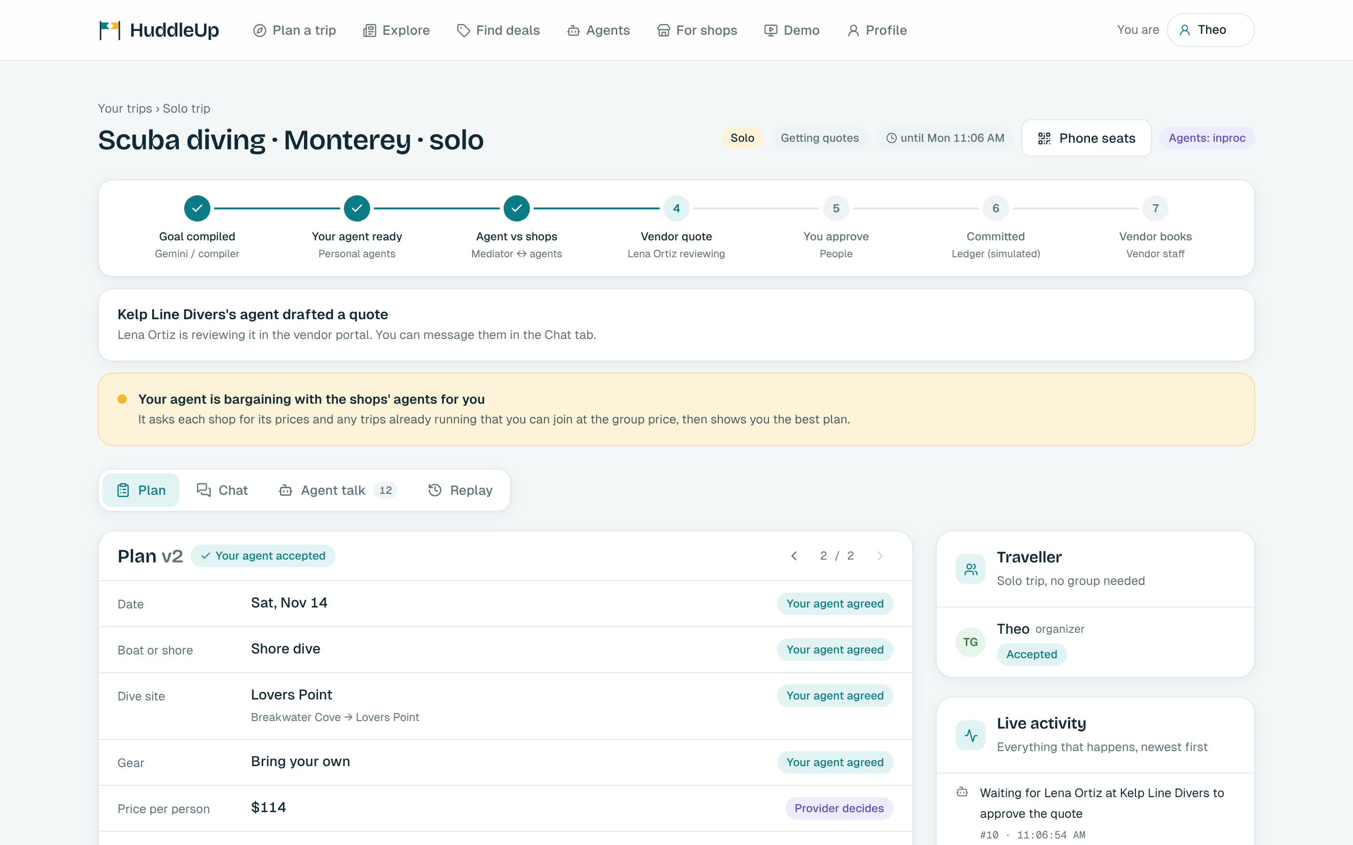Click the TG avatar for Theo
The height and width of the screenshot is (845, 1353).
click(x=971, y=642)
